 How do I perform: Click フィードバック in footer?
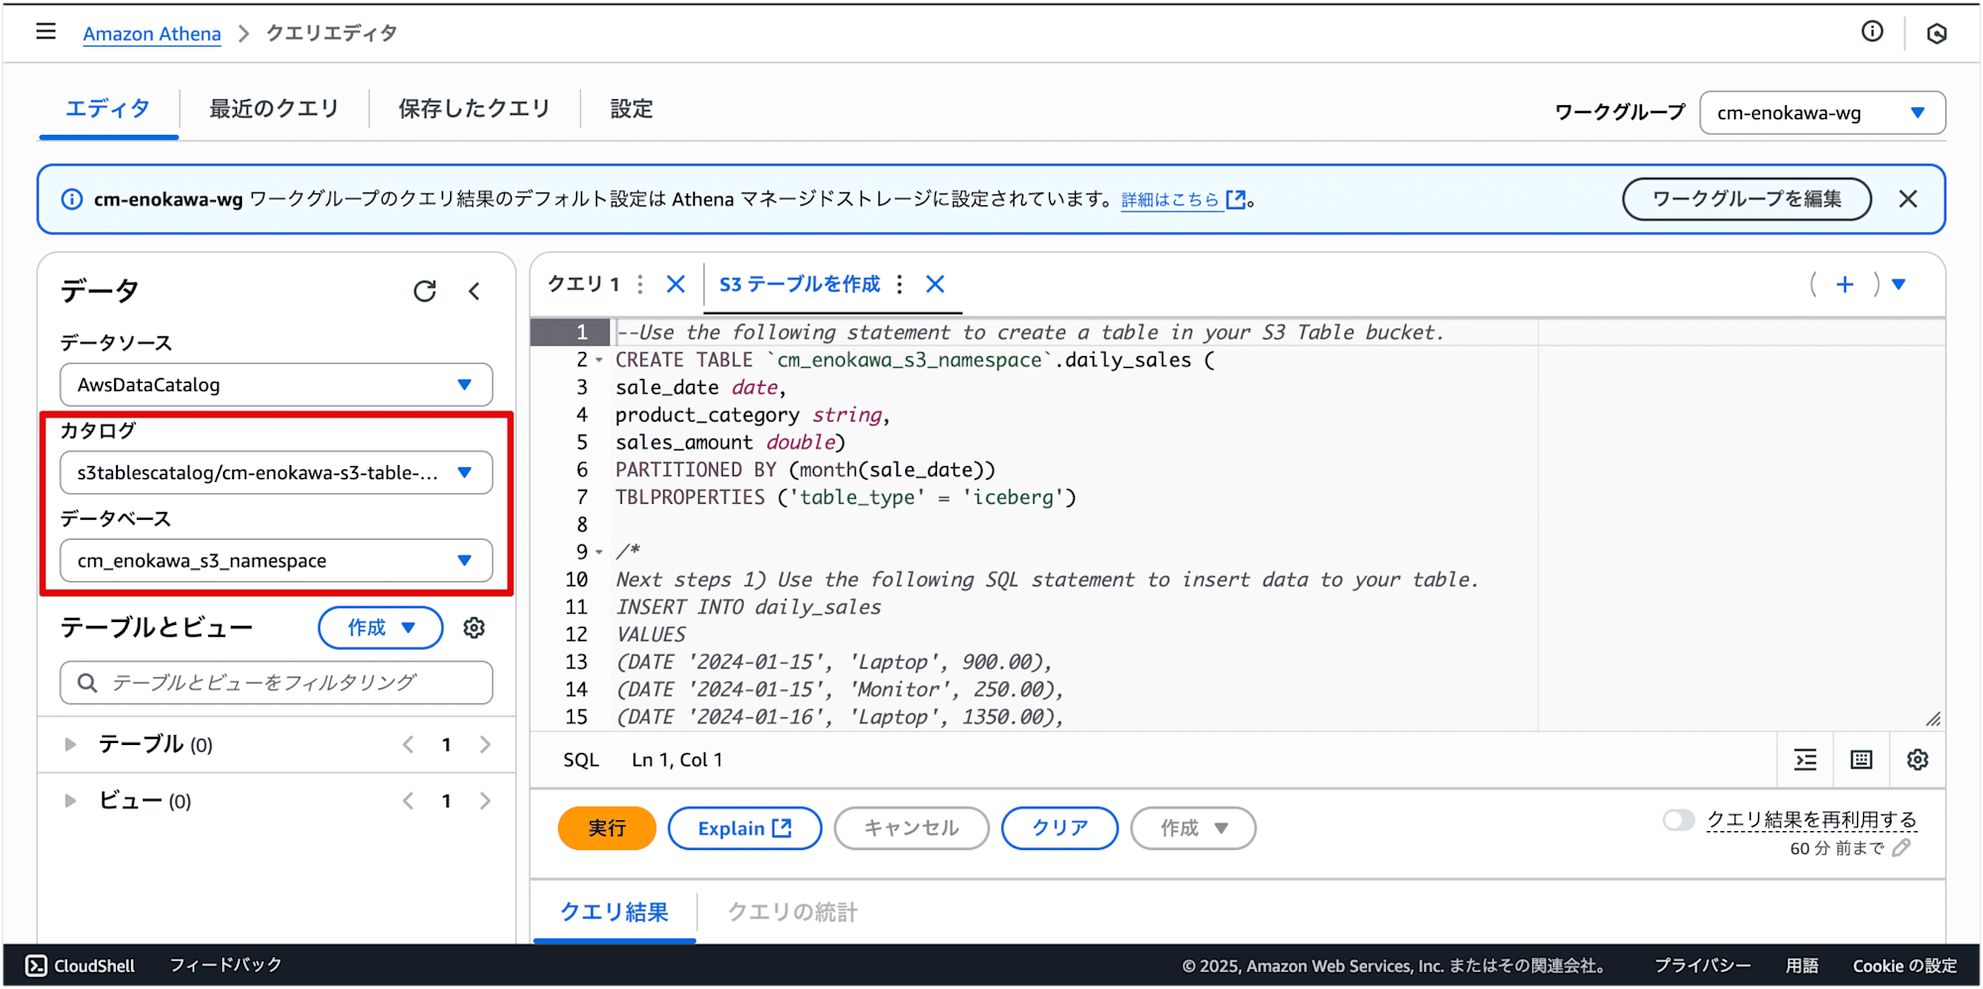click(226, 965)
